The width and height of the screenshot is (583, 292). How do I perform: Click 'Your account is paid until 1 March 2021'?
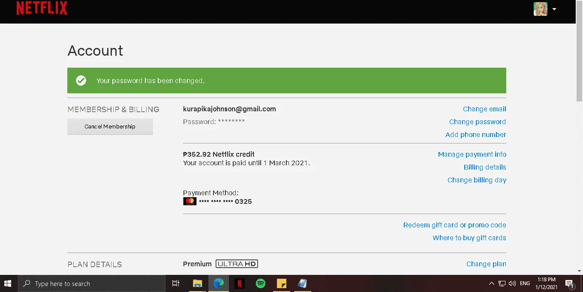pyautogui.click(x=246, y=163)
